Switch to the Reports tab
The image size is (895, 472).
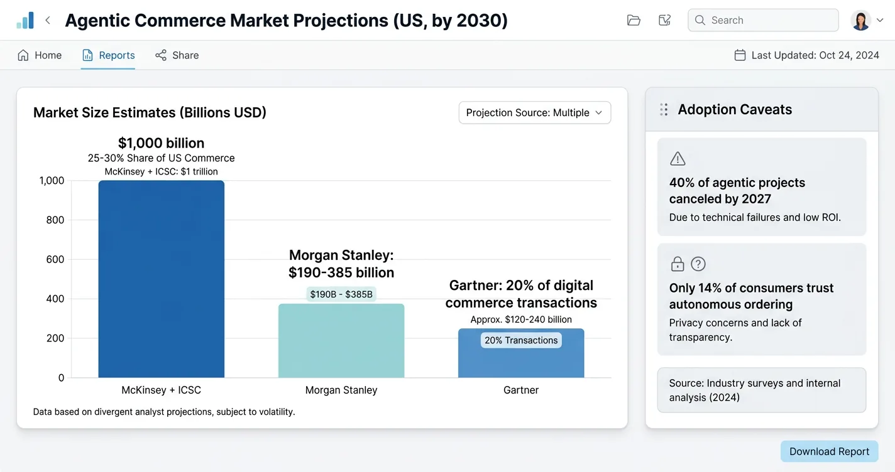[108, 55]
